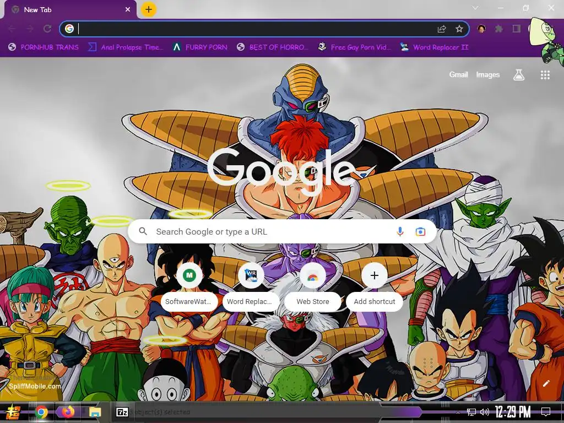Screen dimensions: 564x423
Task: Click the network icon in system tray
Action: coord(471,412)
